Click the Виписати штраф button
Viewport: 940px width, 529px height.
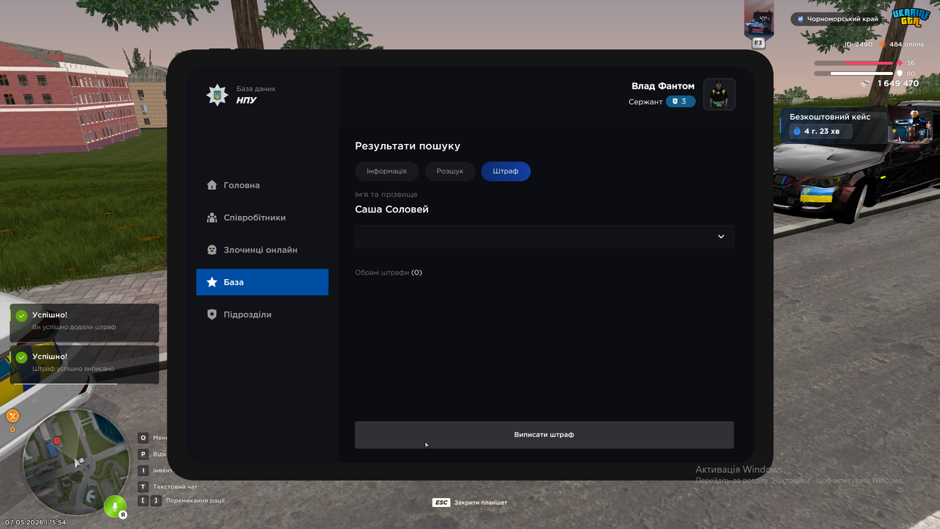coord(544,435)
